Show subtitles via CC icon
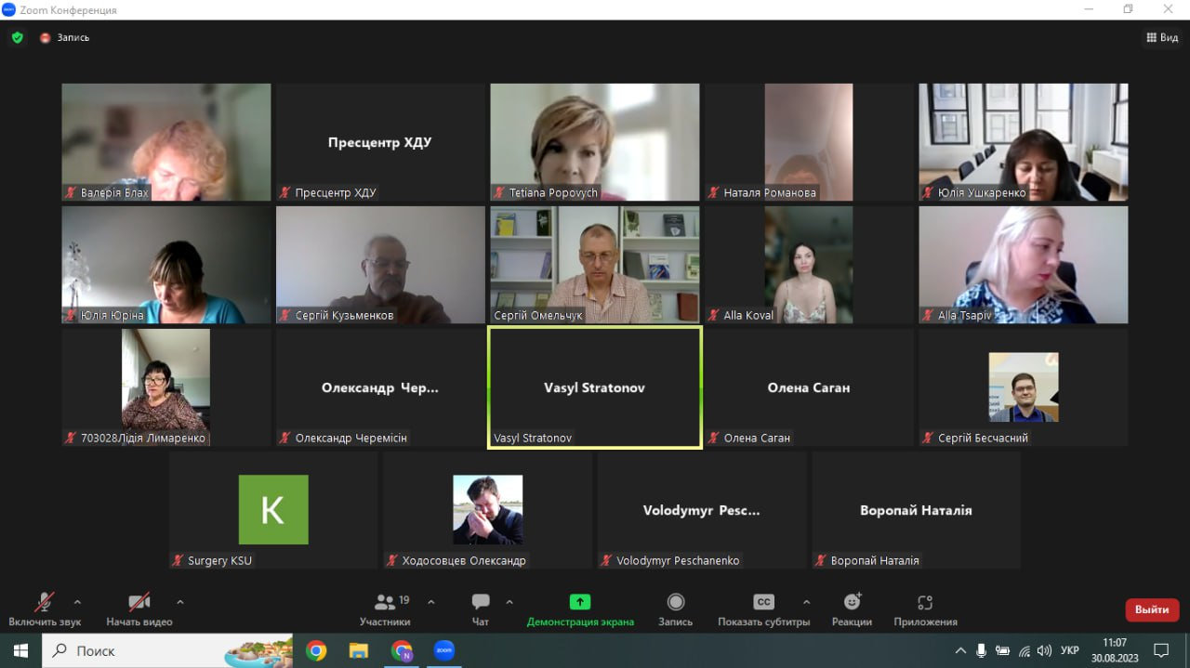The height and width of the screenshot is (668, 1190). click(763, 602)
